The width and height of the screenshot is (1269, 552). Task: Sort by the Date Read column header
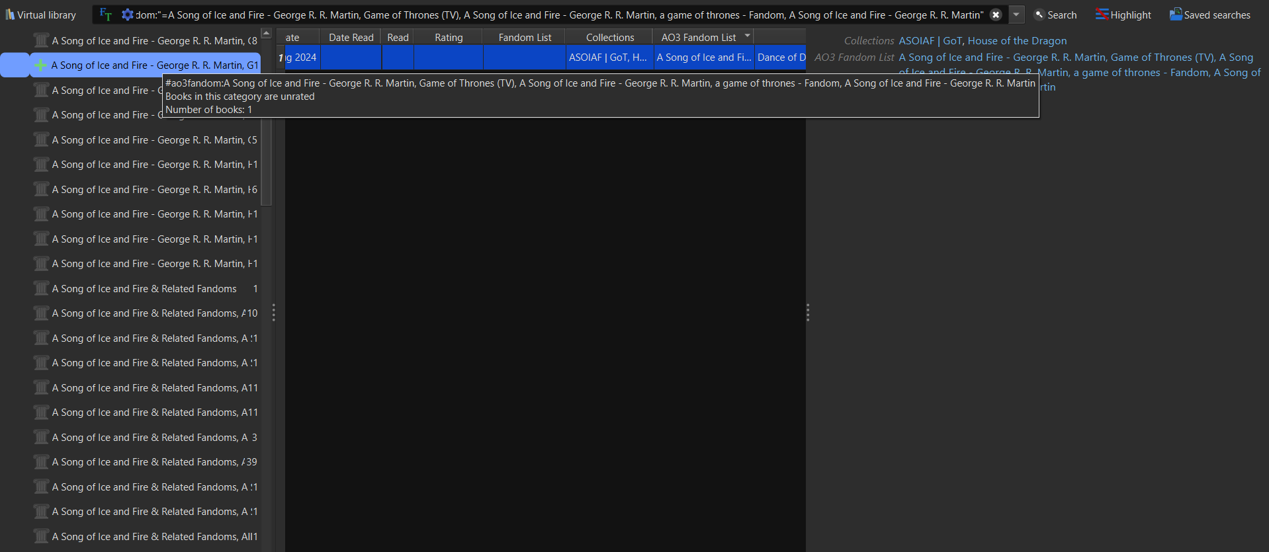click(x=351, y=37)
